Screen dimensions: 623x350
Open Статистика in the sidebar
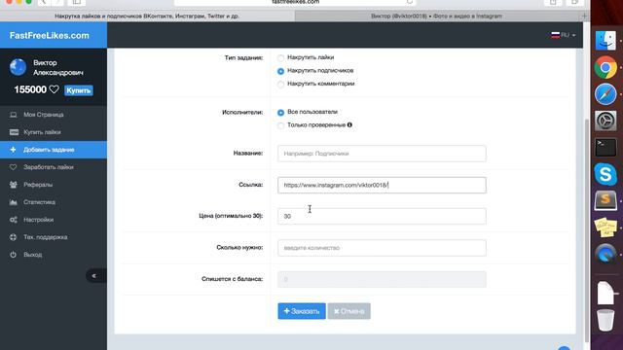[54, 202]
